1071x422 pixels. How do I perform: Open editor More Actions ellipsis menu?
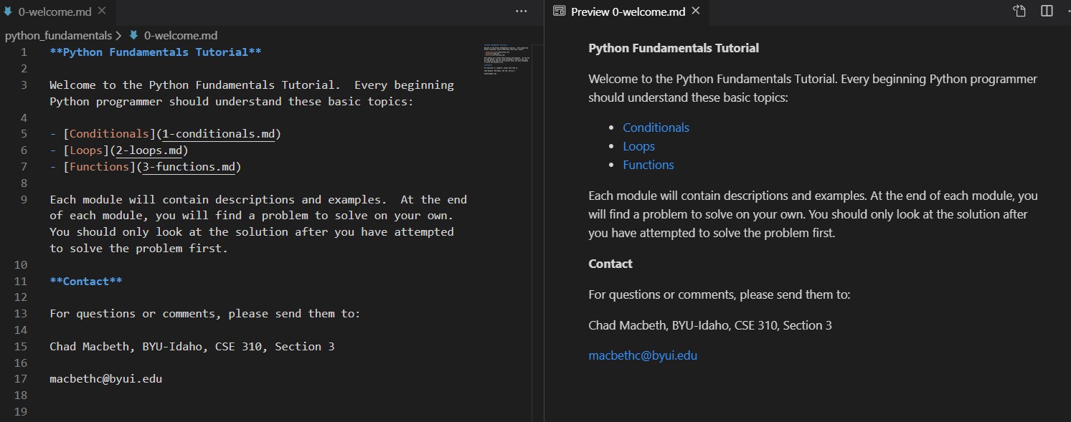click(522, 11)
